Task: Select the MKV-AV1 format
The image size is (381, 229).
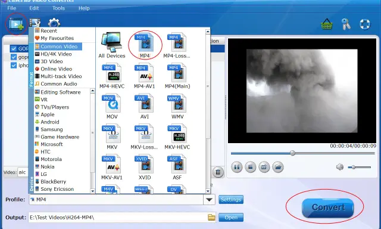Action: coord(112,167)
